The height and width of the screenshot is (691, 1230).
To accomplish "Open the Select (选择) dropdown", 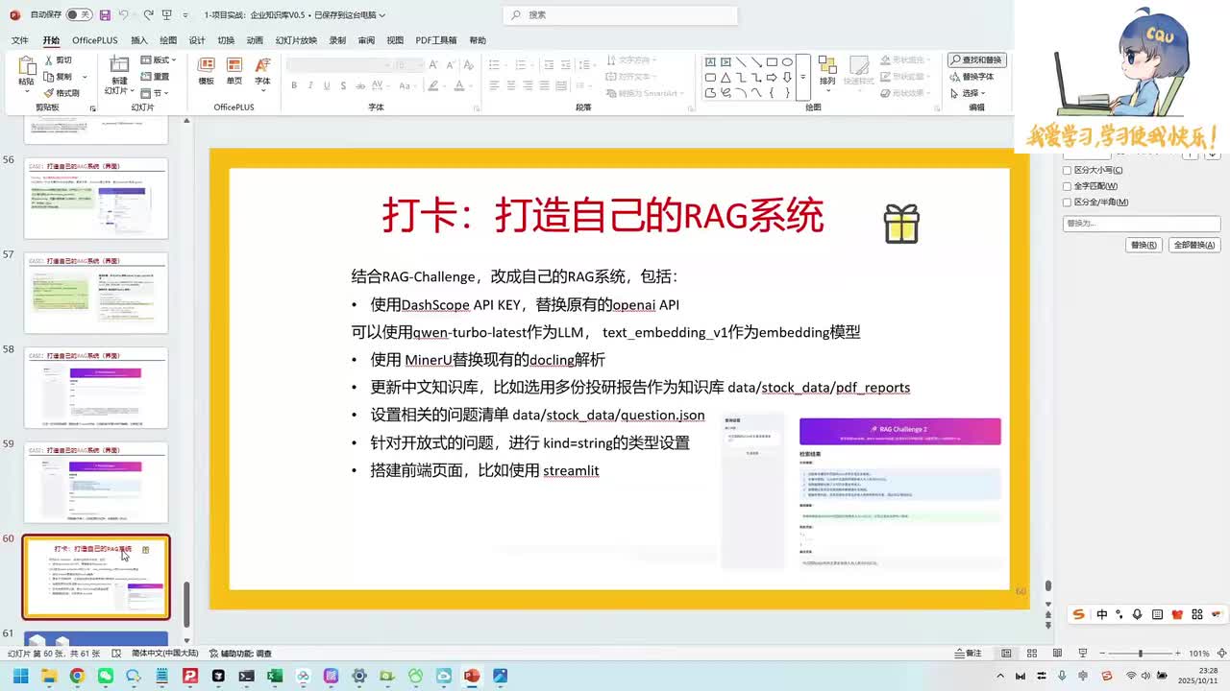I will pyautogui.click(x=967, y=93).
